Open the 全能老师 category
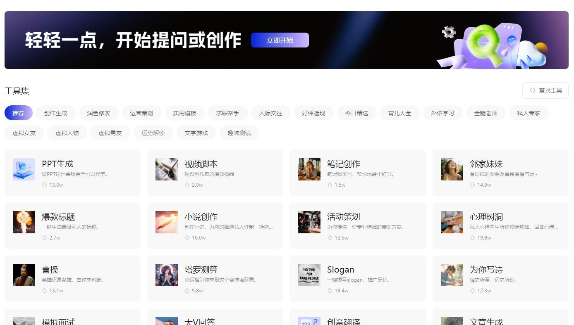 [x=486, y=113]
